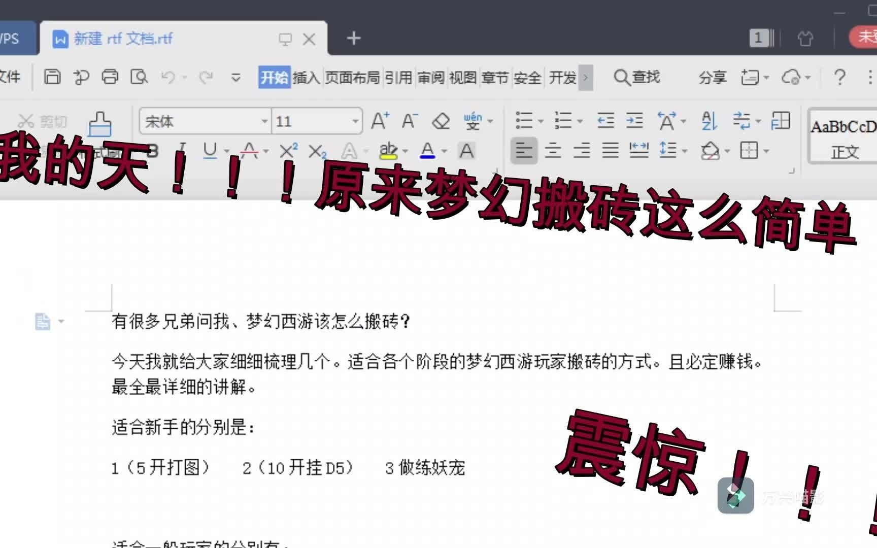The image size is (877, 548).
Task: Click the numbered list icon
Action: 563,121
